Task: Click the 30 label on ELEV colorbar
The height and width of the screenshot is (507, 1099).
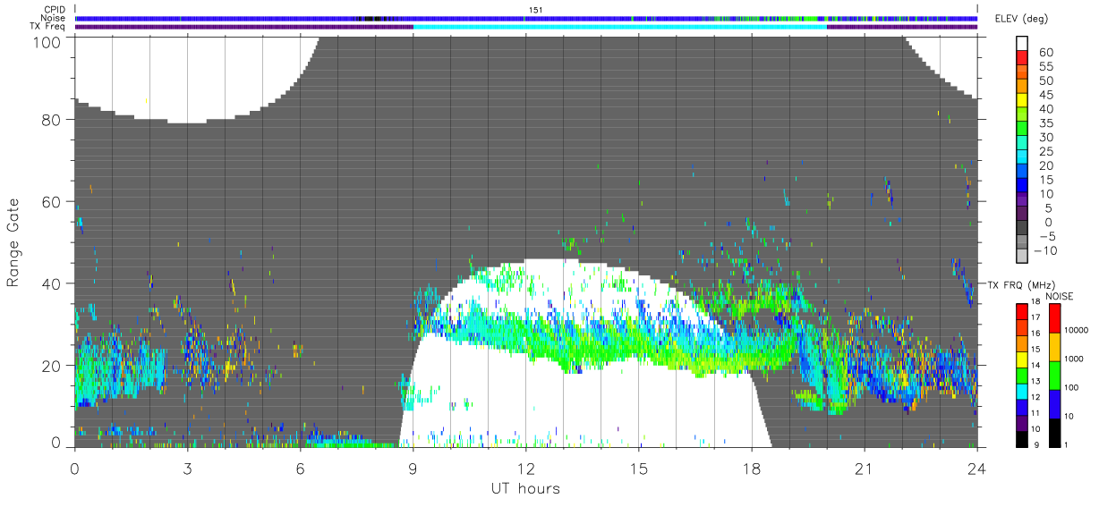Action: [1045, 137]
